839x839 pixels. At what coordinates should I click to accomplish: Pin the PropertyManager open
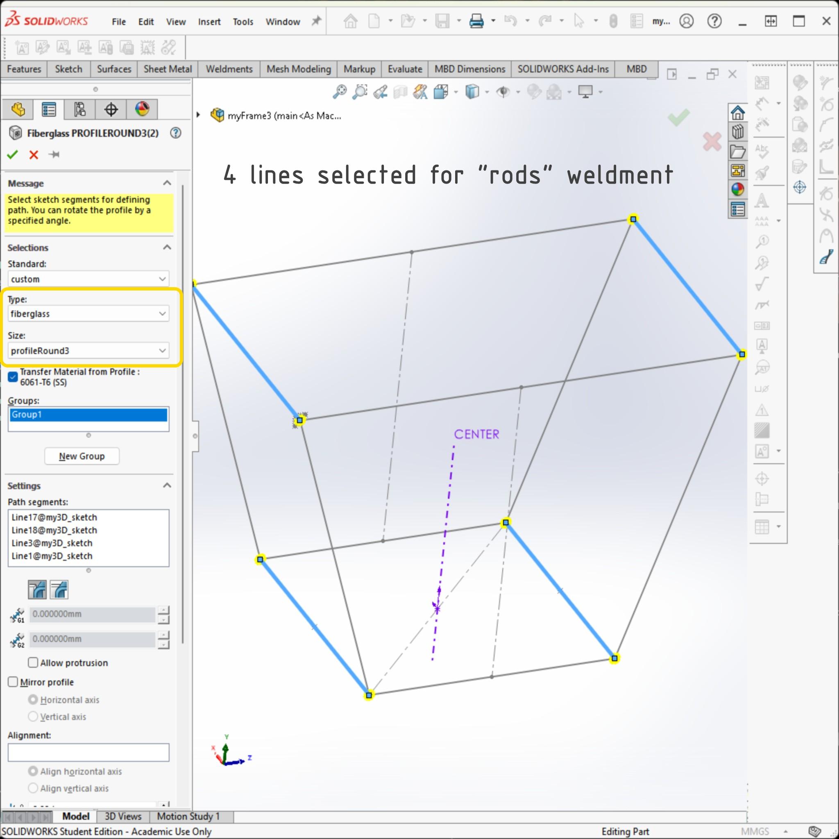[x=54, y=154]
